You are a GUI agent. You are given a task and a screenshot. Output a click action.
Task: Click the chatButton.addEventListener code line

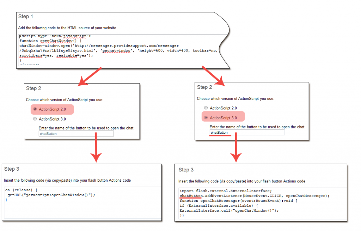tap(255, 196)
